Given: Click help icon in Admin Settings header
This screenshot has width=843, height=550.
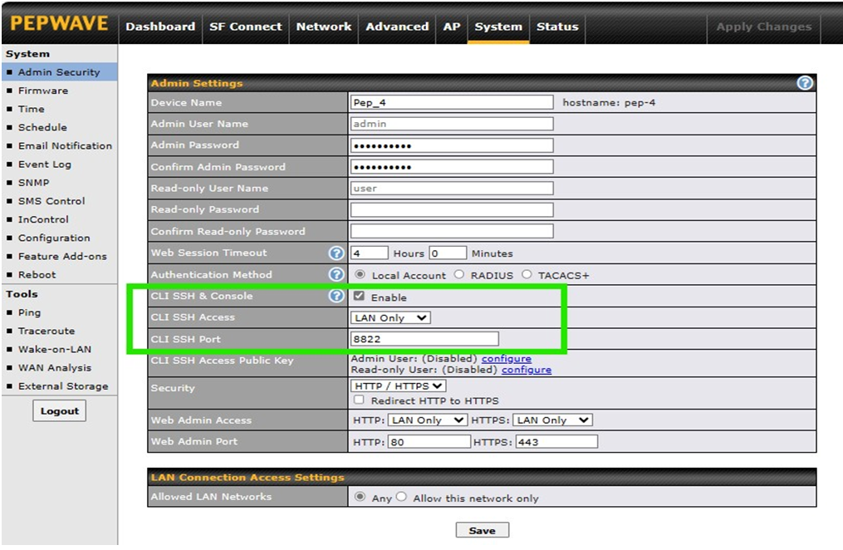Looking at the screenshot, I should [804, 83].
